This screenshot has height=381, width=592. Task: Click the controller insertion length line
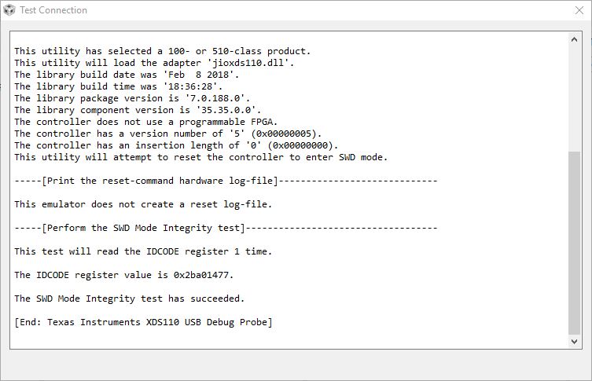click(x=177, y=145)
